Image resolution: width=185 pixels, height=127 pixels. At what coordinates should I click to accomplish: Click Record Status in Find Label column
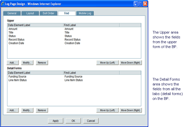click(x=72, y=39)
